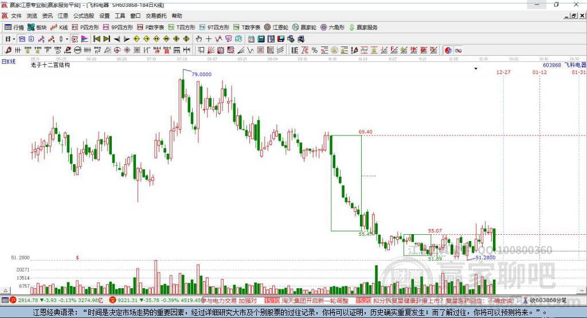Image resolution: width=587 pixels, height=318 pixels.
Task: Open the calculator icon
Action: [261, 39]
